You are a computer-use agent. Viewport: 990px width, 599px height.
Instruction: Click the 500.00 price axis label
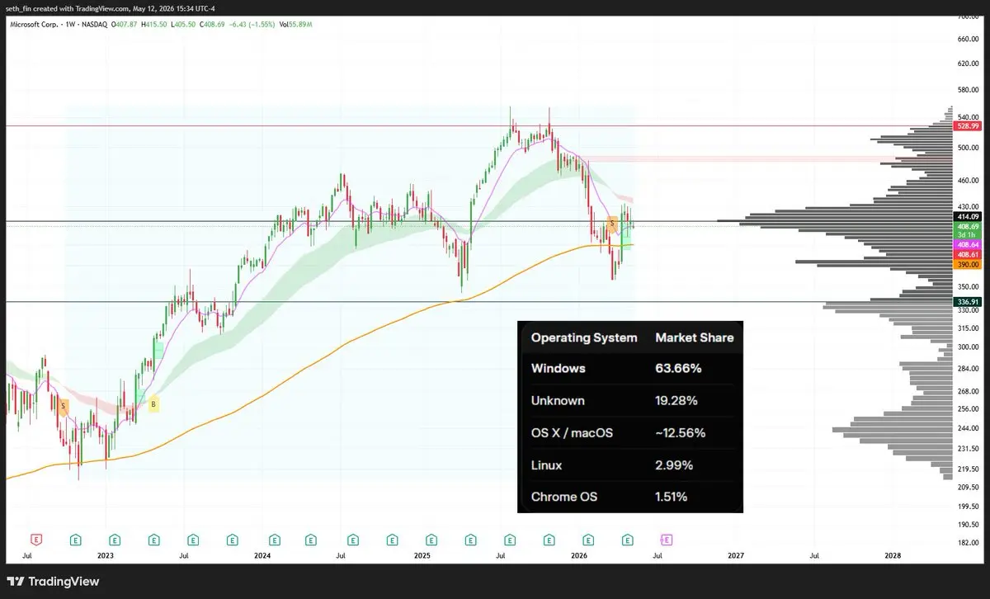pos(967,149)
